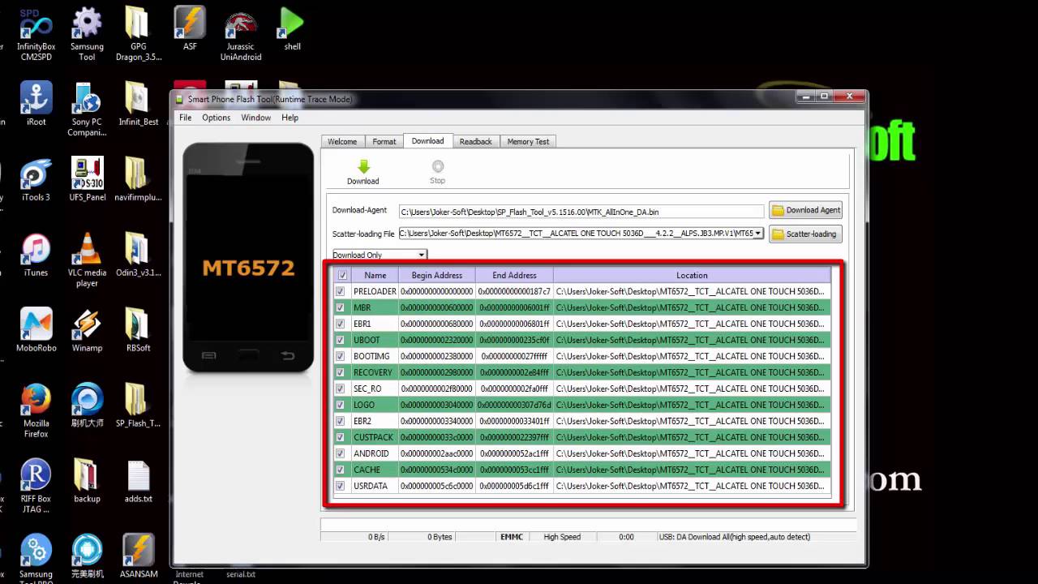Click the Location column header

point(693,275)
